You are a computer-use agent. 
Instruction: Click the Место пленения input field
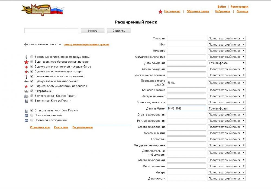coord(186,166)
